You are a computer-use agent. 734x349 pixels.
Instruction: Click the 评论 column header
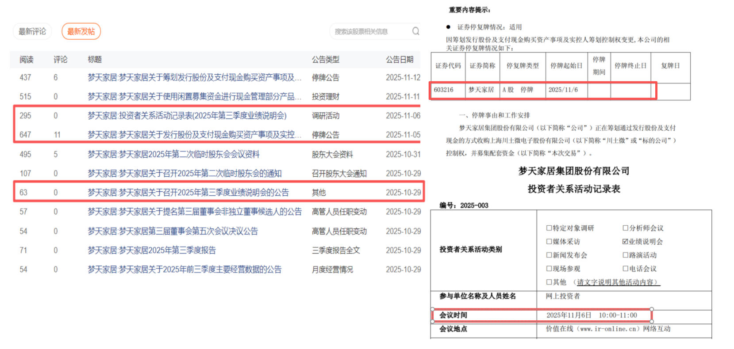[x=61, y=60]
